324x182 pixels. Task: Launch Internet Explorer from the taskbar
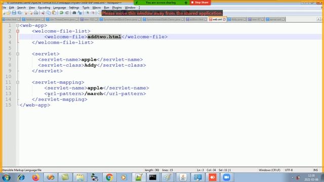coord(21,177)
